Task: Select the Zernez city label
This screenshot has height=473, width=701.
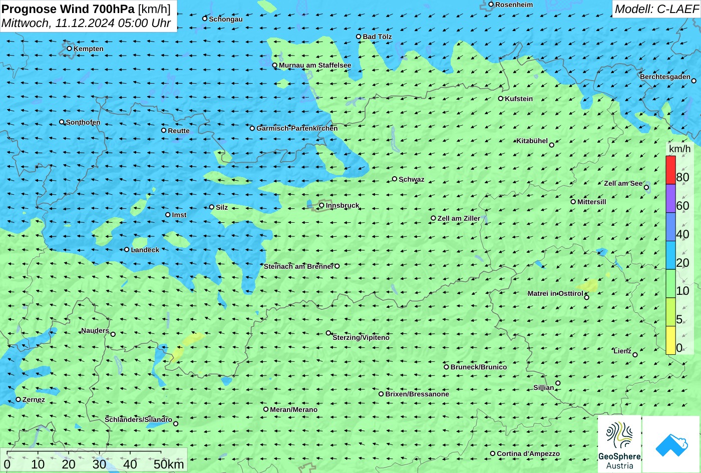Action: pyautogui.click(x=34, y=399)
